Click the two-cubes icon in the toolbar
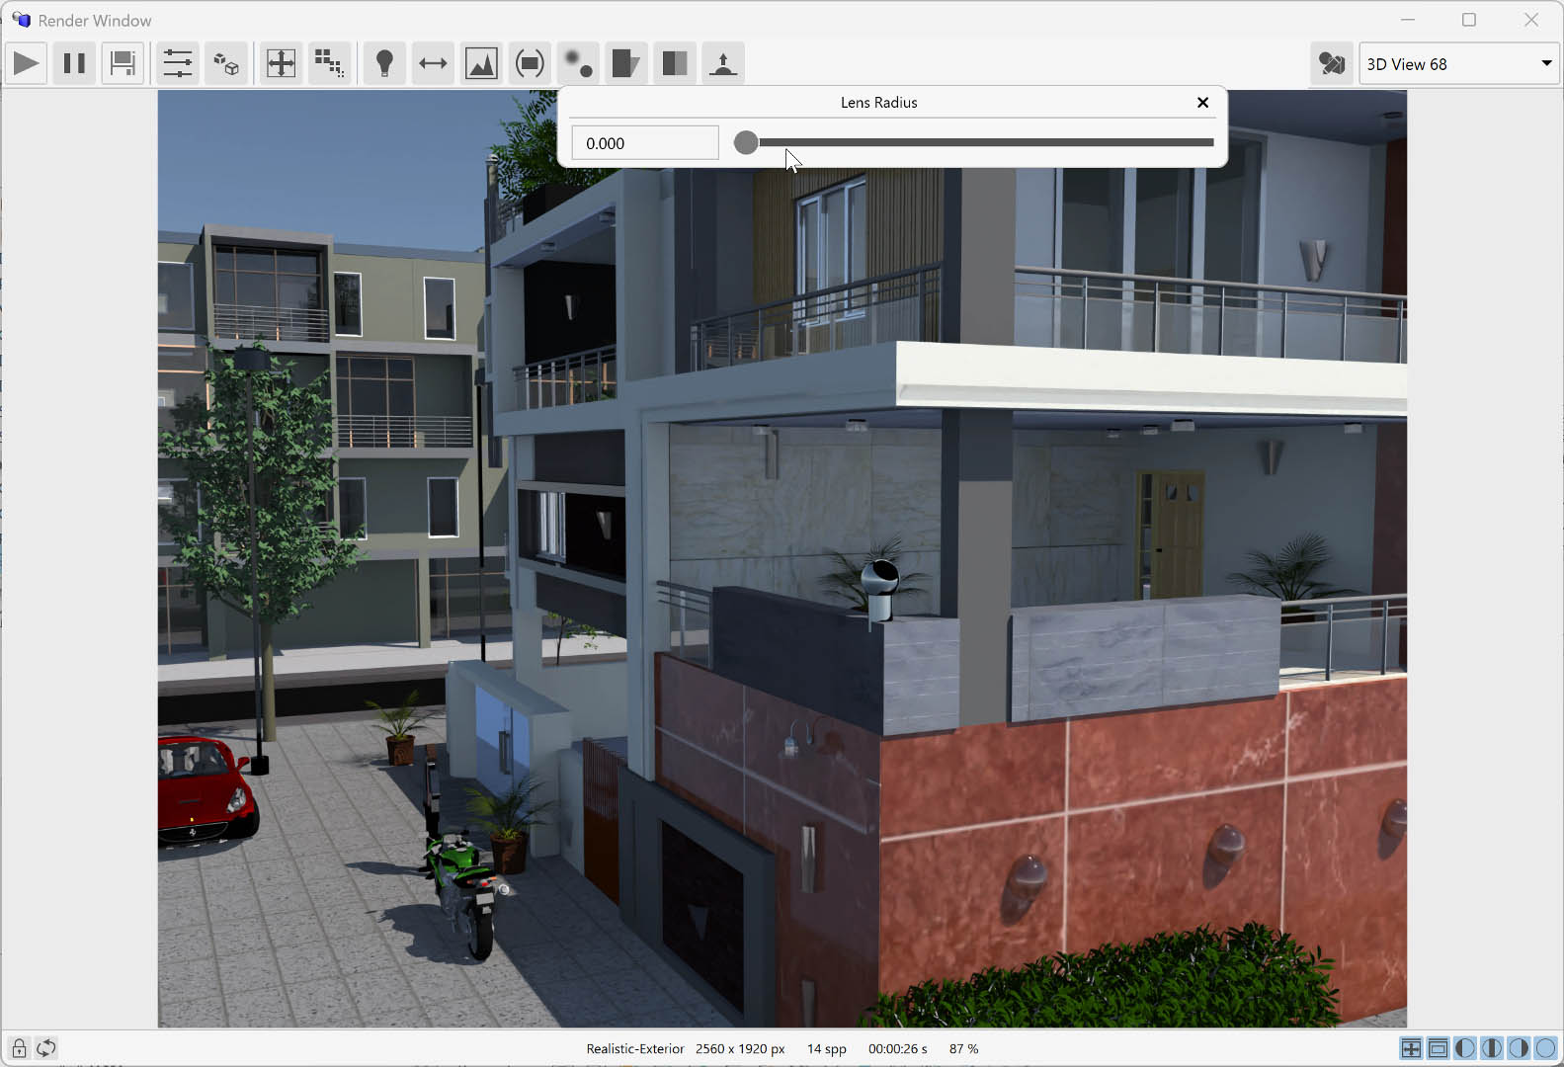This screenshot has width=1564, height=1067. click(x=226, y=64)
